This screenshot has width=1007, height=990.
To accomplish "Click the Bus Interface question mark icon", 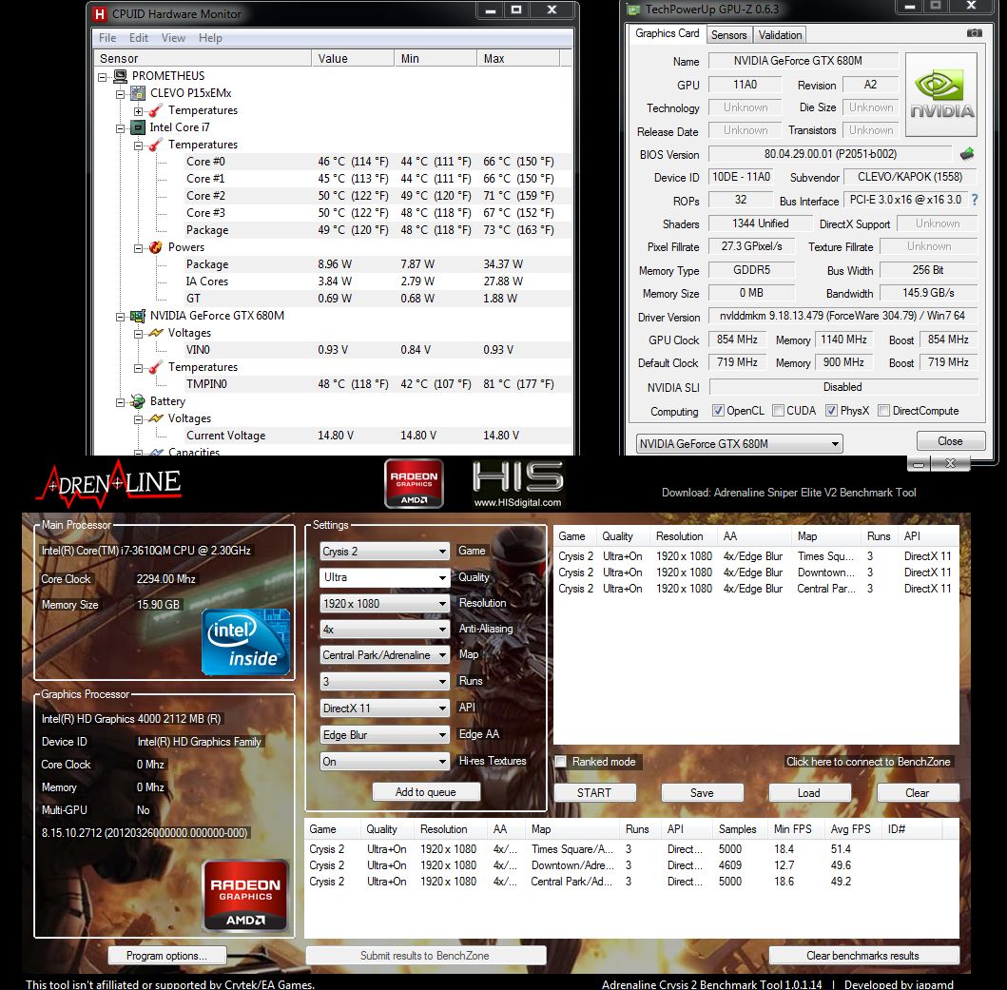I will click(975, 200).
